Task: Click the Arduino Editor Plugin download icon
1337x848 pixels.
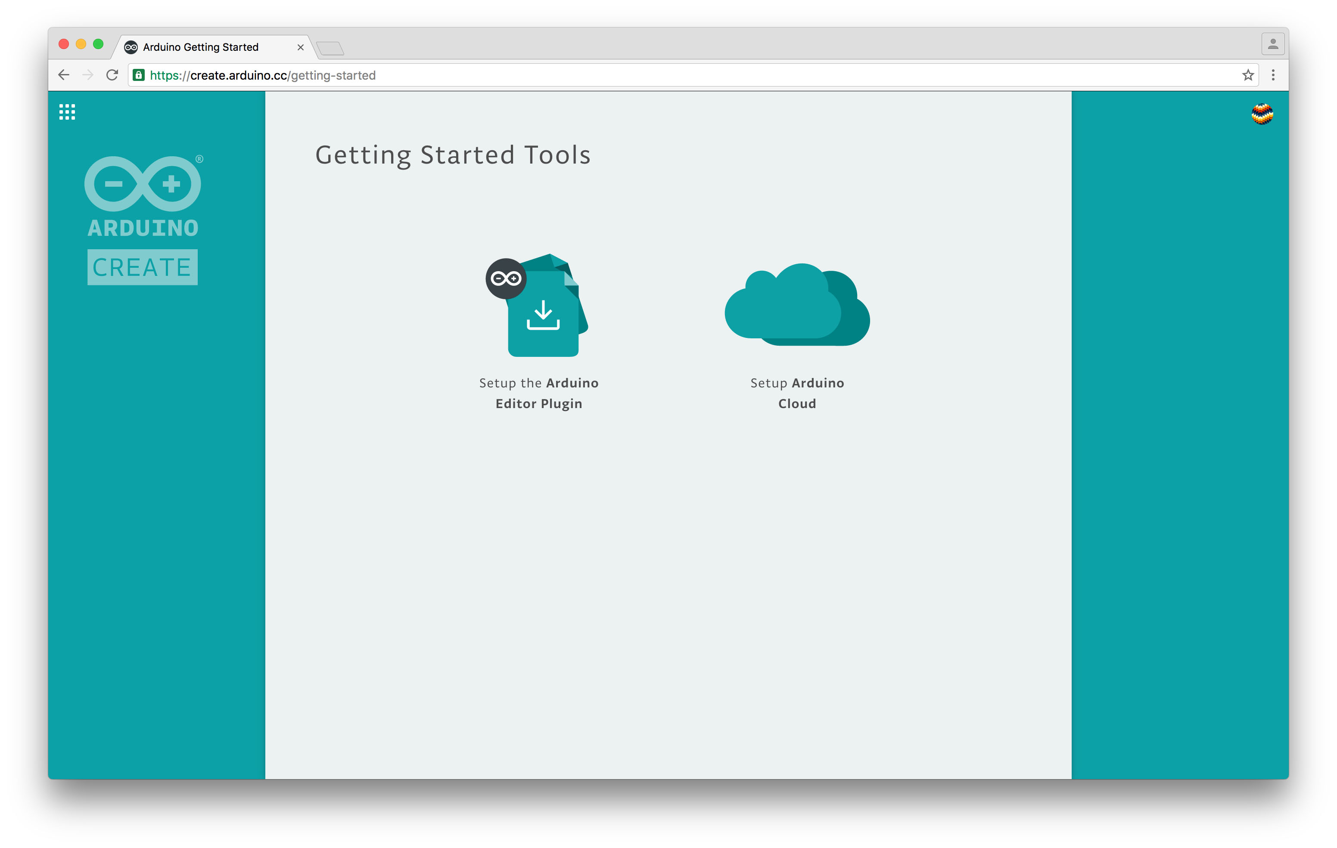Action: click(537, 305)
